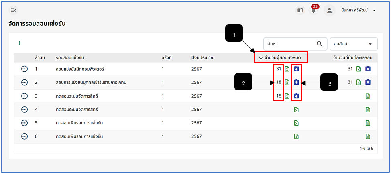This screenshot has width=391, height=173.
Task: Collapse the sidebar menu icon
Action: click(x=14, y=10)
